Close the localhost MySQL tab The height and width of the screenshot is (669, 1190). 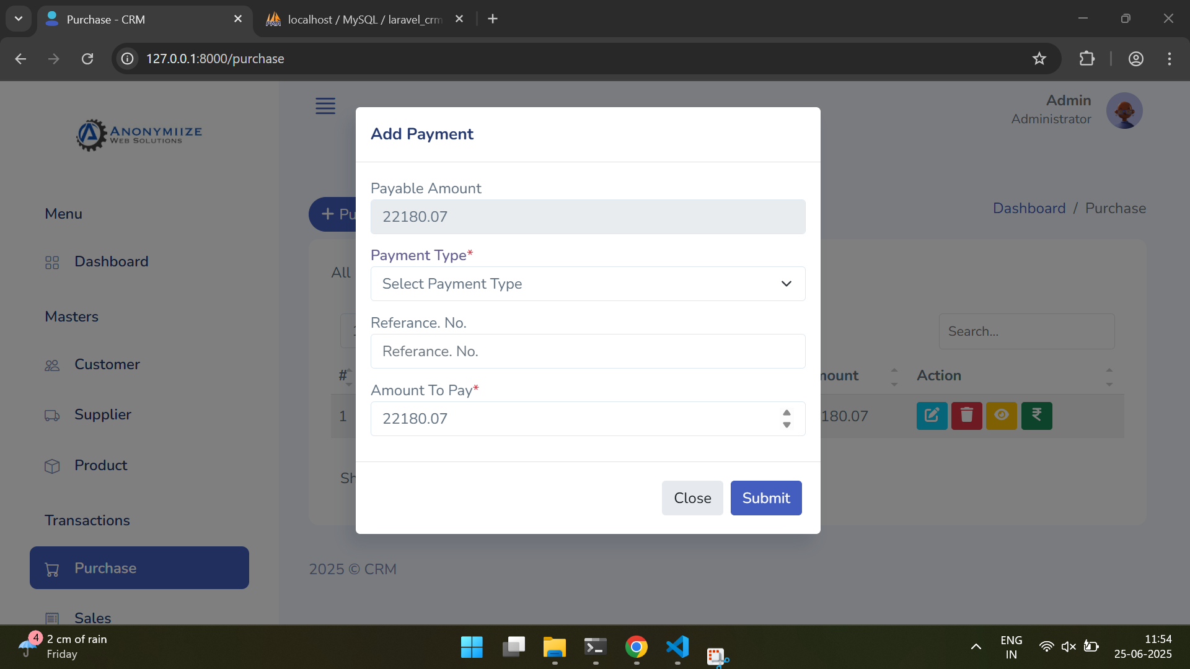tap(459, 19)
